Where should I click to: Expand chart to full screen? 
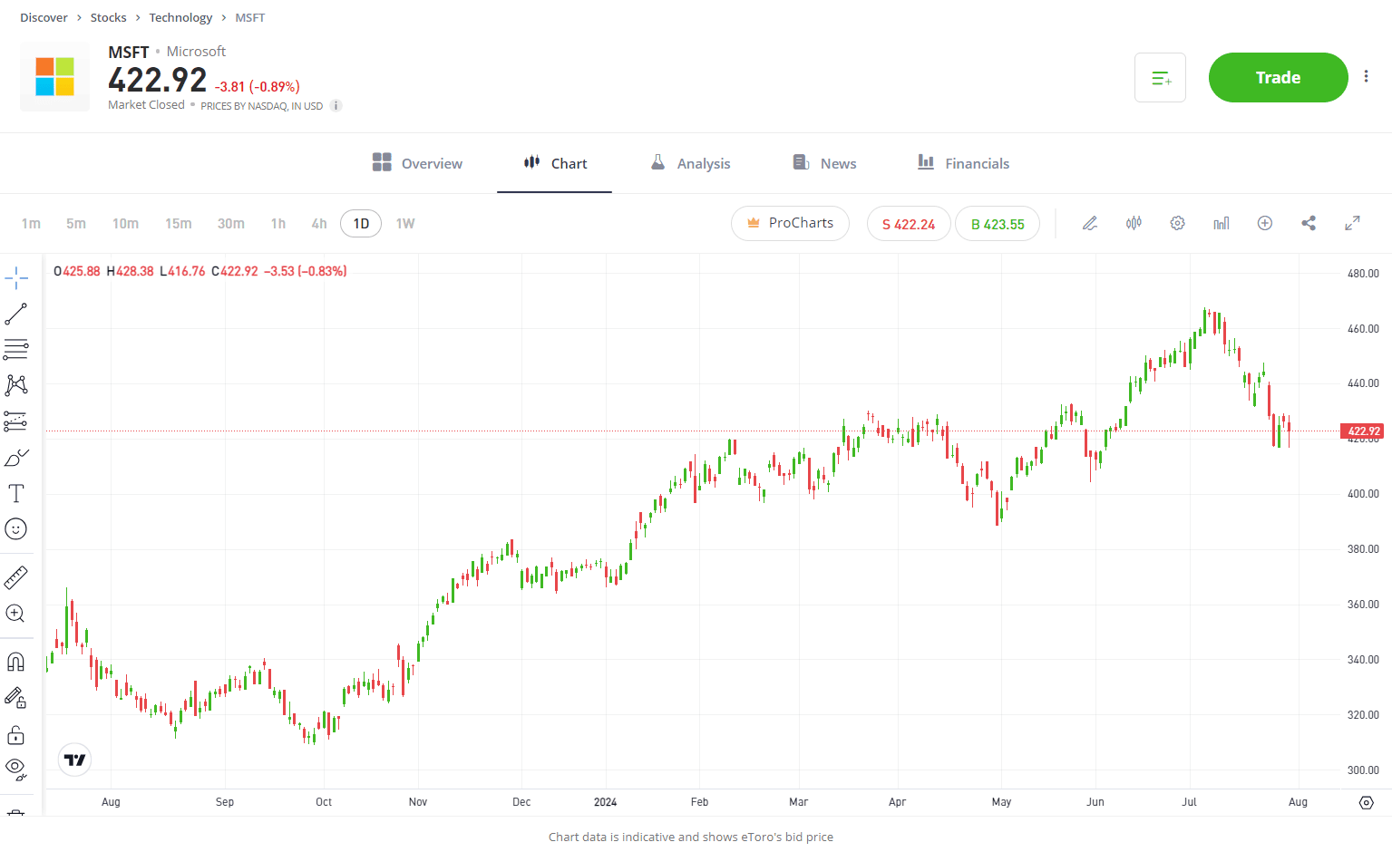tap(1352, 223)
